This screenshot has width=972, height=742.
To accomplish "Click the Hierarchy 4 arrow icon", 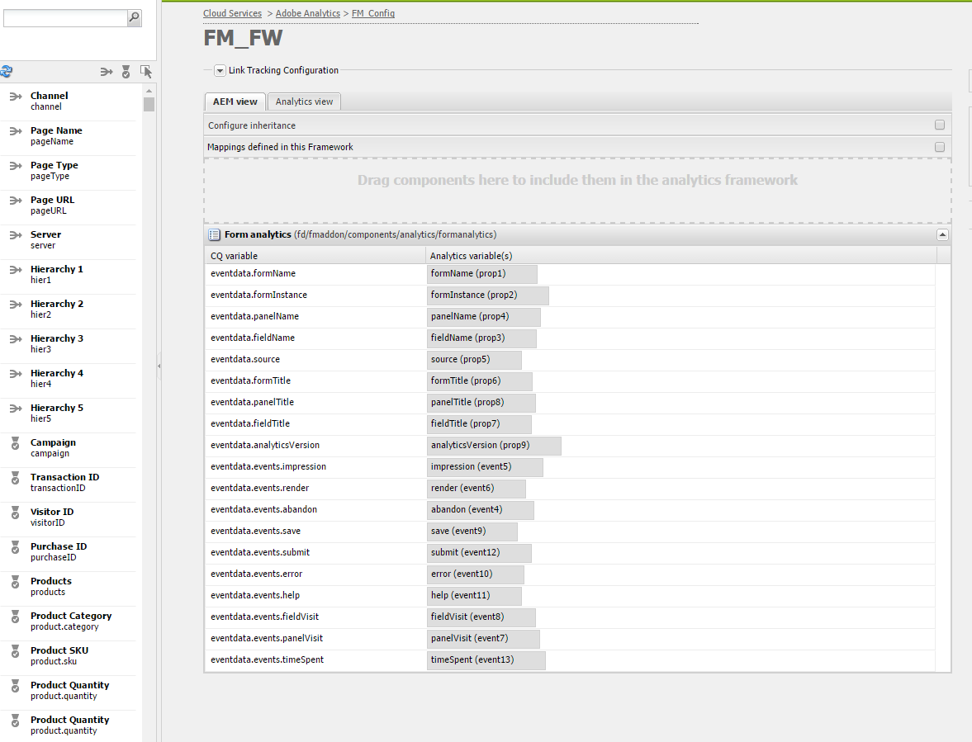I will click(x=17, y=374).
